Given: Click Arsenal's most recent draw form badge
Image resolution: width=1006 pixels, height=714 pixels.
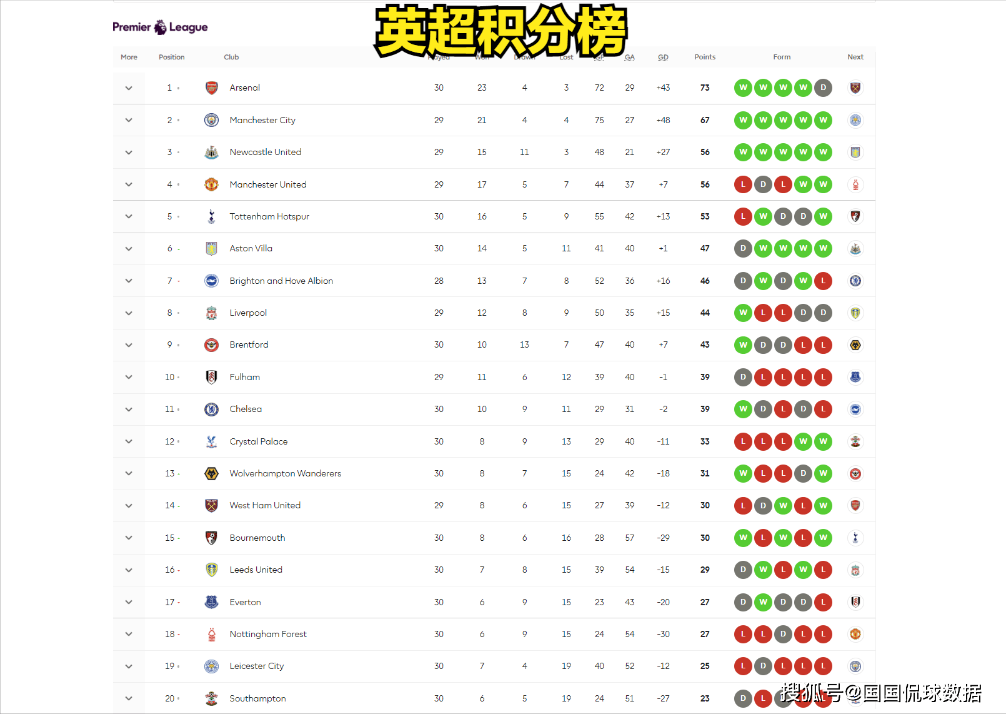Looking at the screenshot, I should pyautogui.click(x=824, y=88).
